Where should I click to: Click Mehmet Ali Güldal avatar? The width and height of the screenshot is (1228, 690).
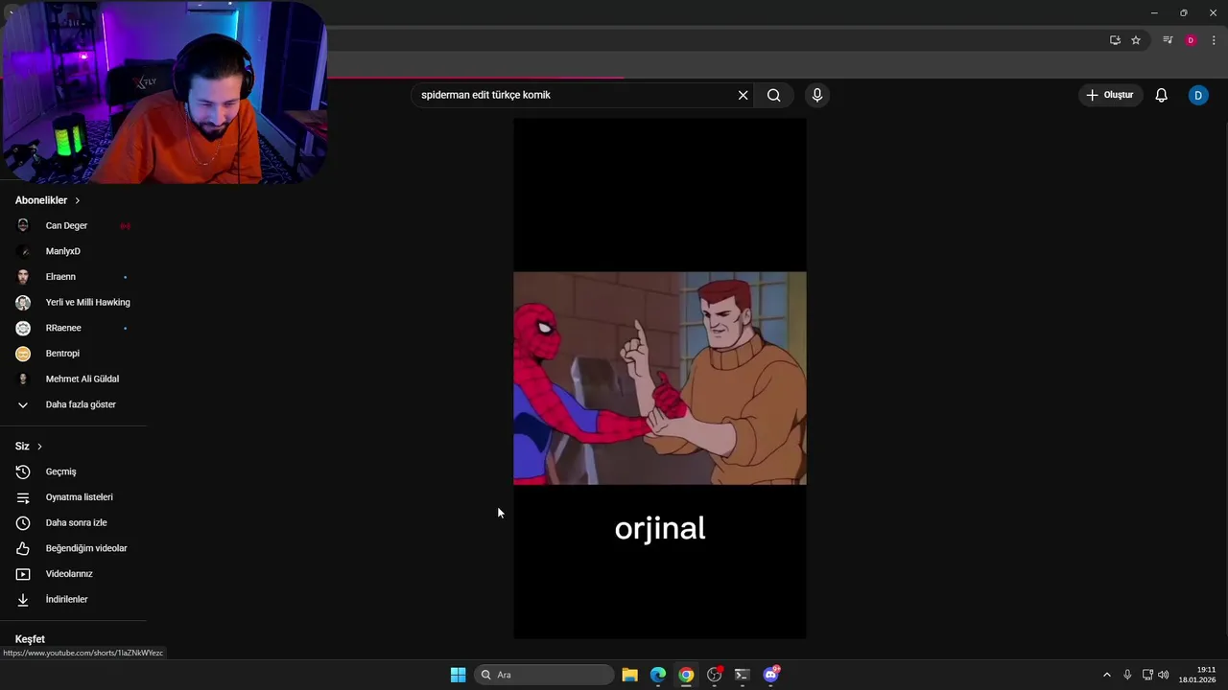pos(23,379)
